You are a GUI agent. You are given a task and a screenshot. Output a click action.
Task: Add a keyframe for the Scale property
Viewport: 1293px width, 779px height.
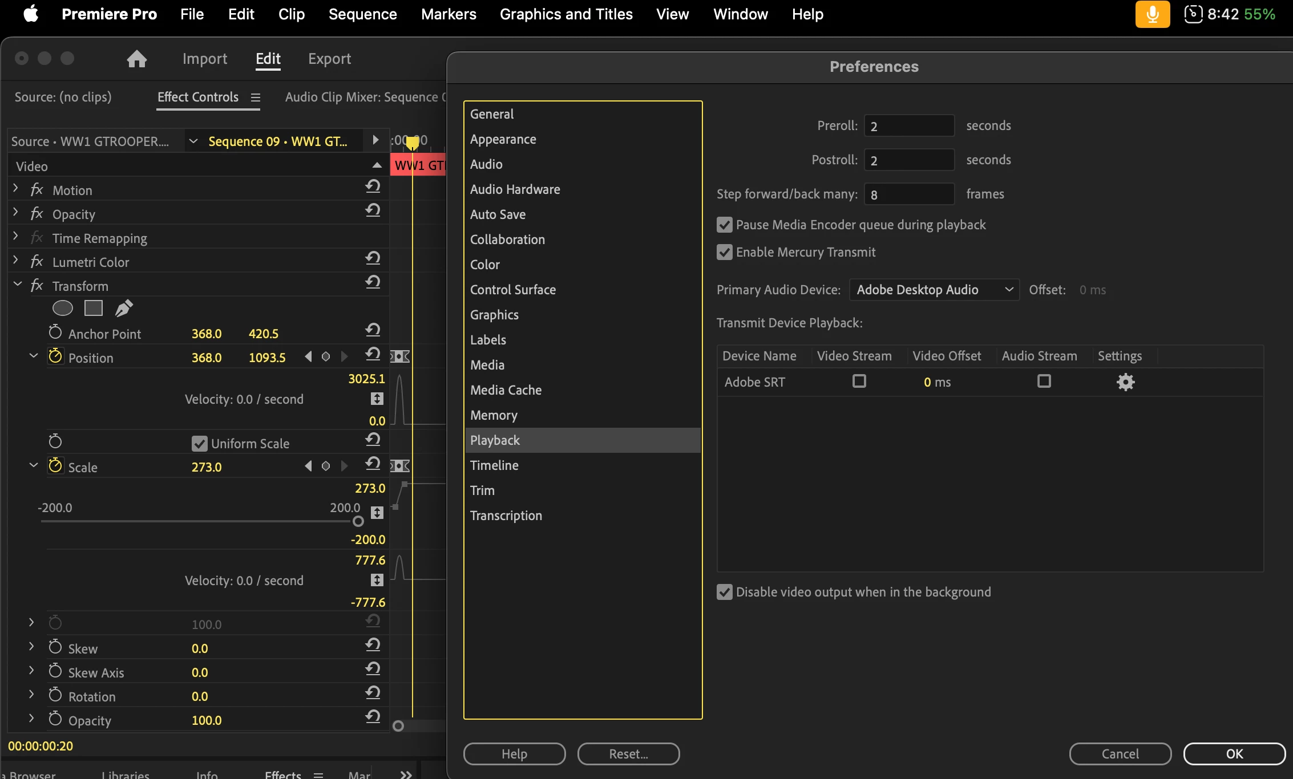[x=326, y=466]
